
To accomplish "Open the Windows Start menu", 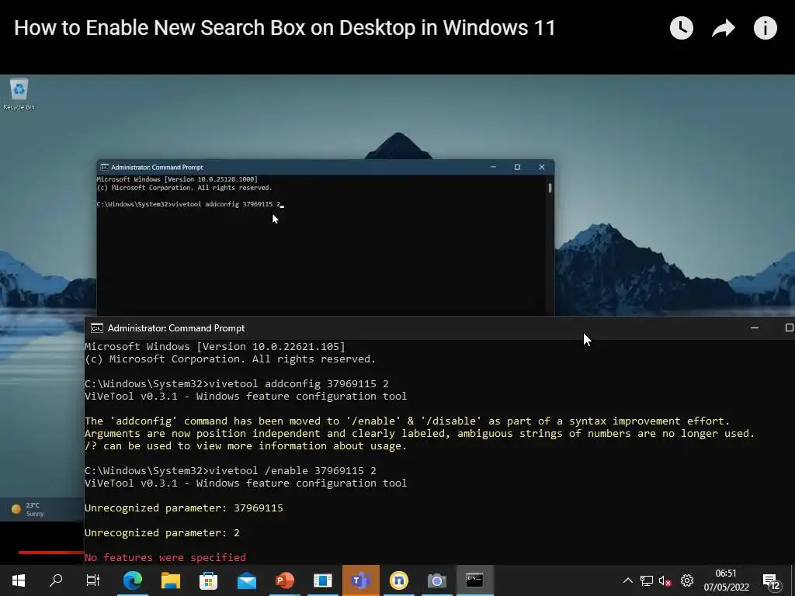I will pos(19,580).
